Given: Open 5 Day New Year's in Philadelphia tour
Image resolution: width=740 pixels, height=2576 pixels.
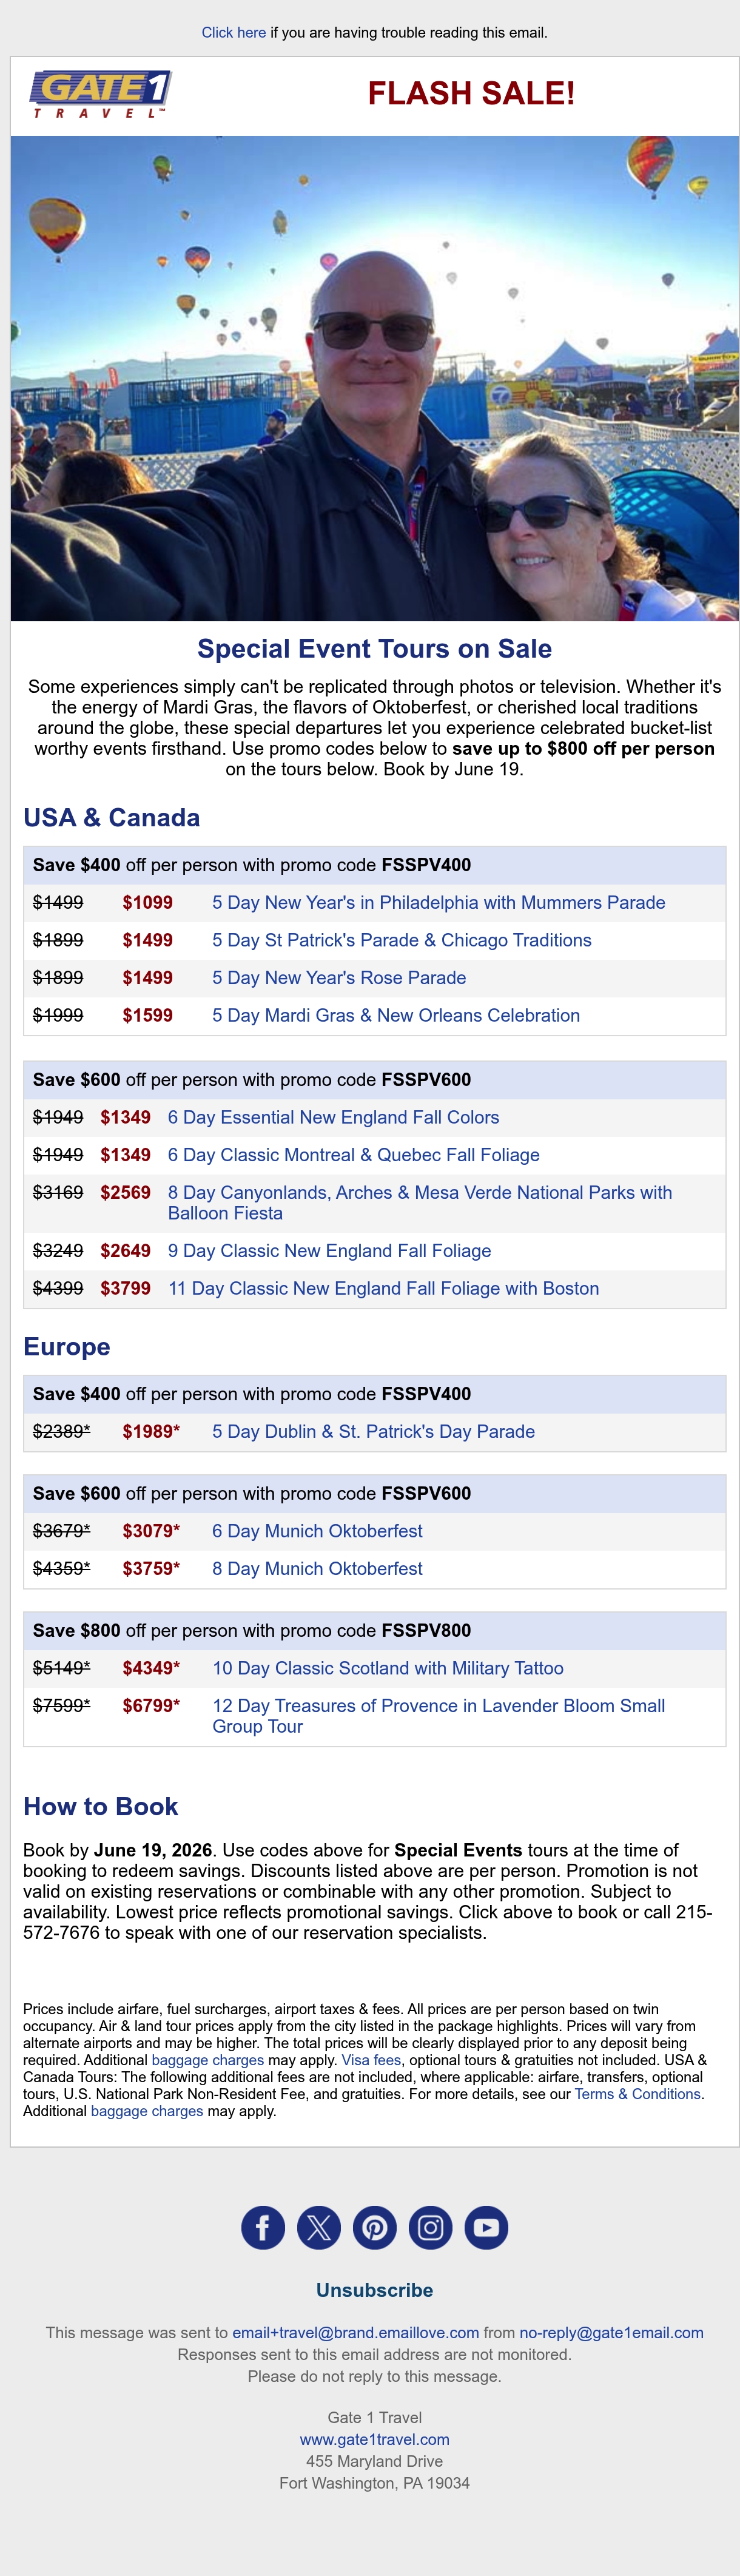Looking at the screenshot, I should 438,902.
